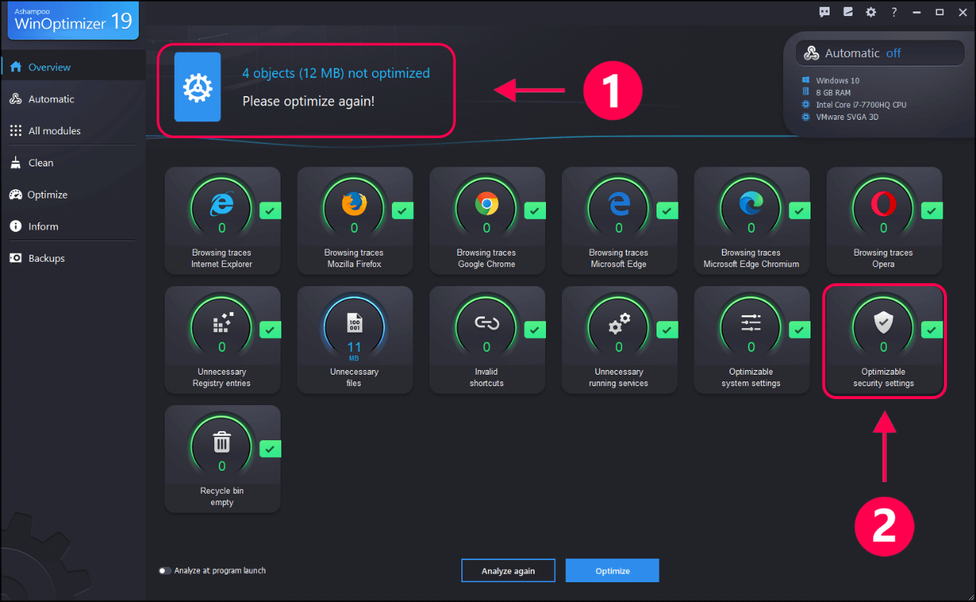Click the Ashampoo WinOptimizer 19 logo
This screenshot has height=602, width=976.
tap(72, 20)
